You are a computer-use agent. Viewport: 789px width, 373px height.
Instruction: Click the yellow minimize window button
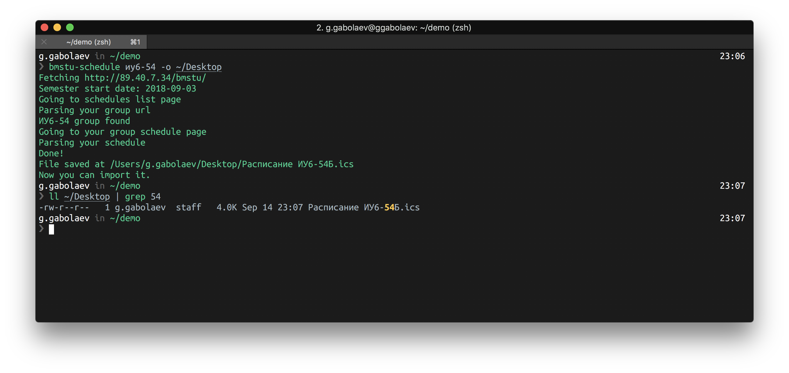(57, 28)
